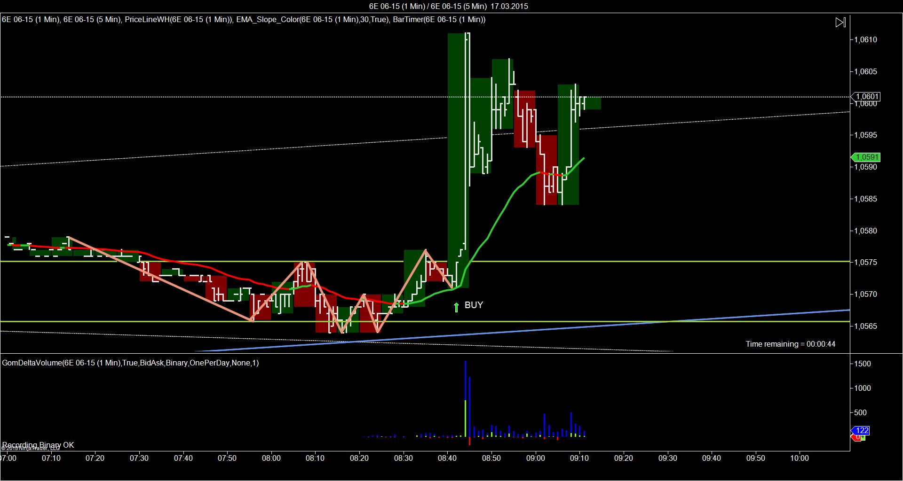
Task: Click the 1,0580 price axis label
Action: (x=865, y=231)
